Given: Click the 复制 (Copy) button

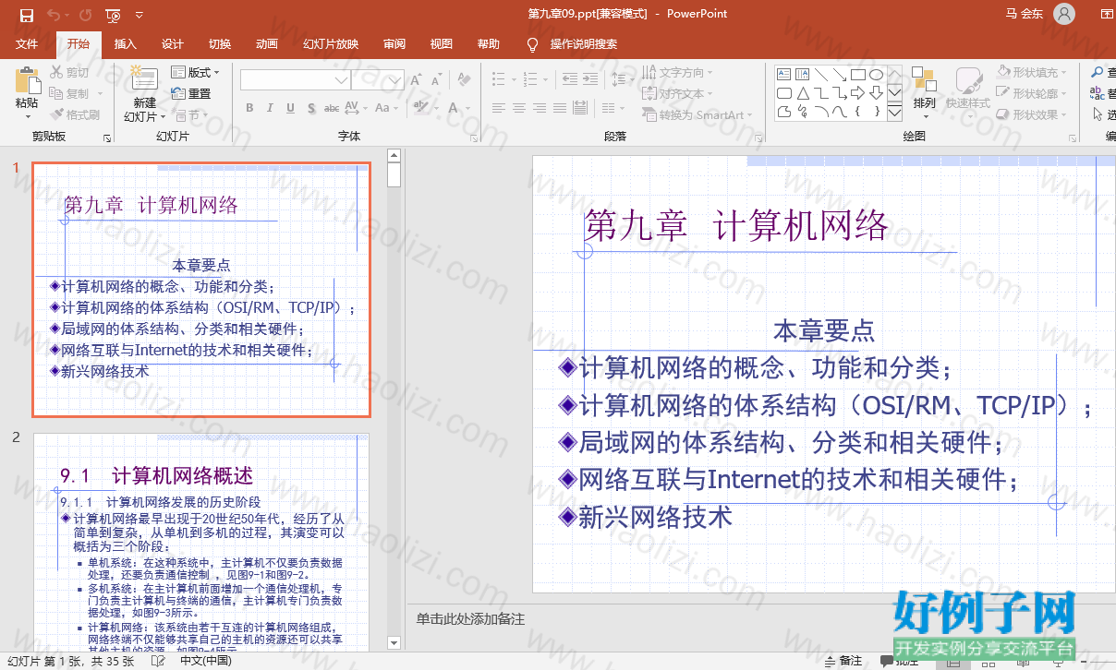Looking at the screenshot, I should 70,93.
